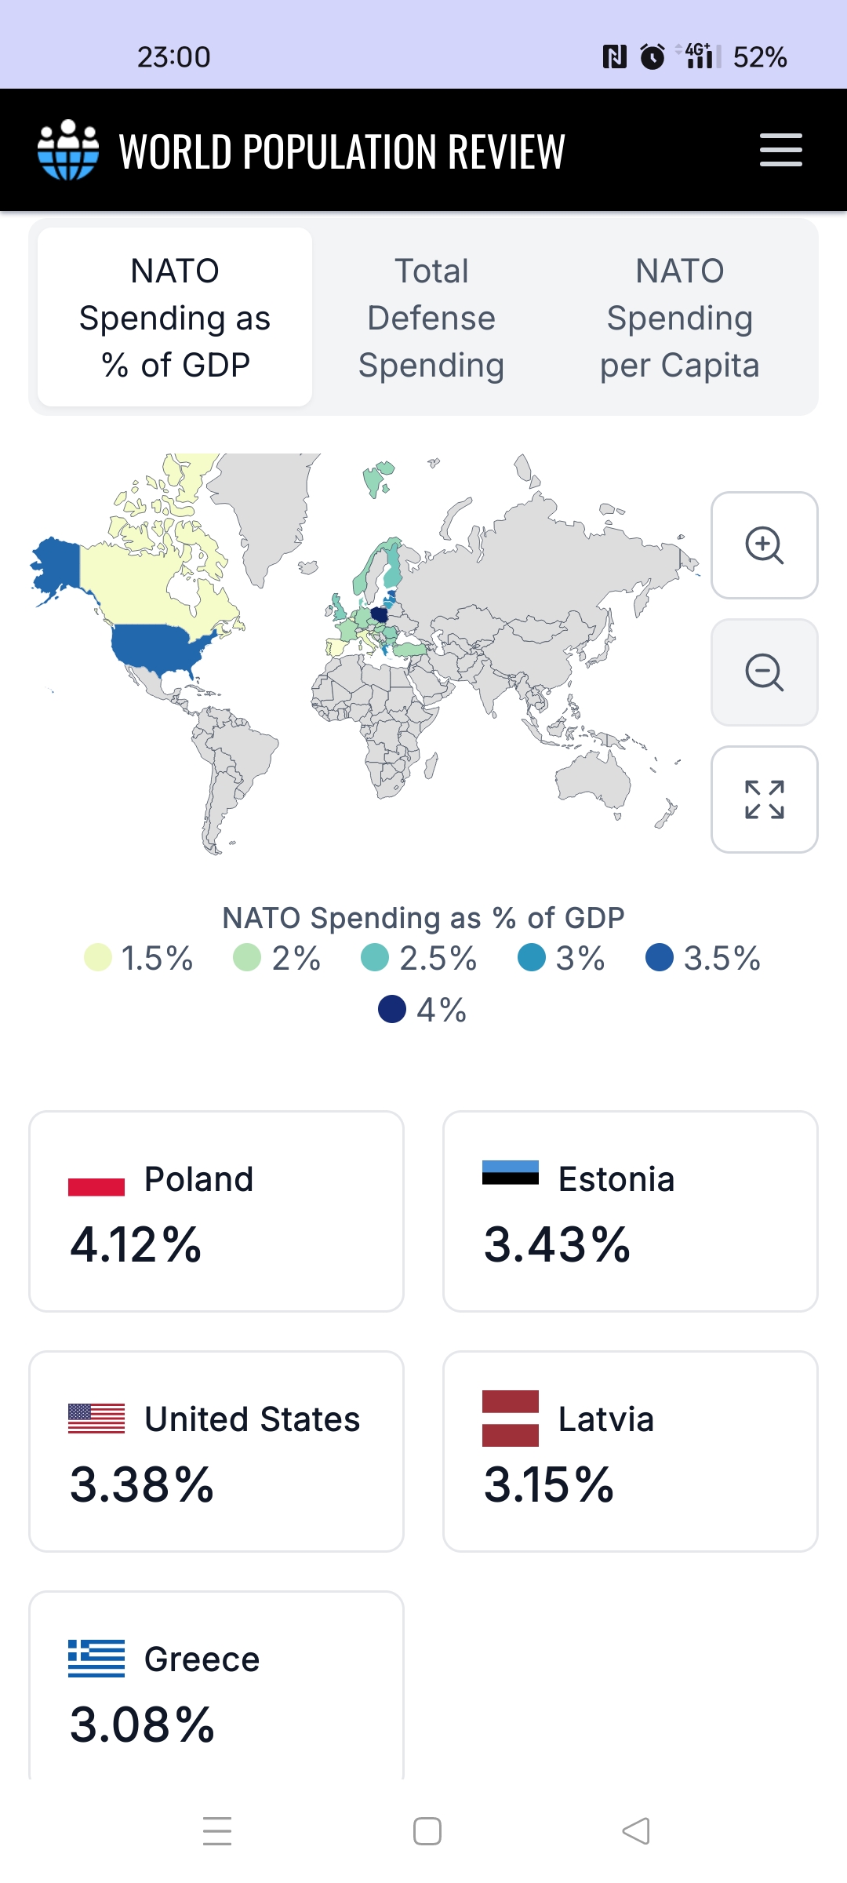This screenshot has height=1883, width=847.
Task: Open the hamburger navigation menu
Action: point(780,150)
